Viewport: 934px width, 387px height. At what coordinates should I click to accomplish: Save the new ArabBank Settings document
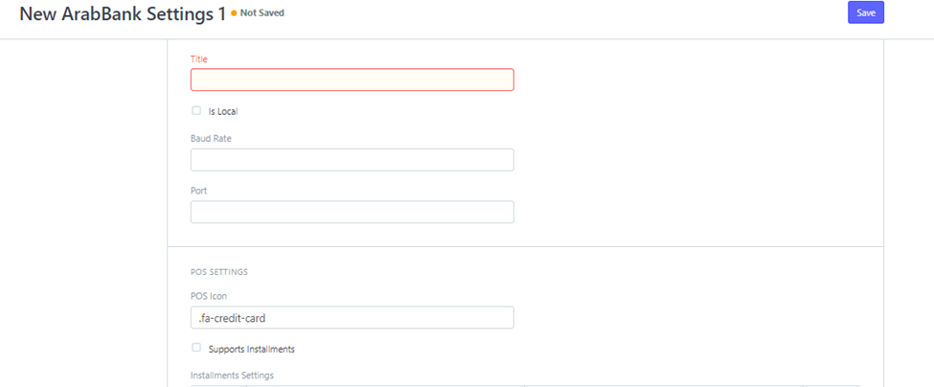tap(865, 12)
